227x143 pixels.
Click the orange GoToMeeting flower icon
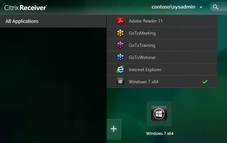tap(120, 33)
